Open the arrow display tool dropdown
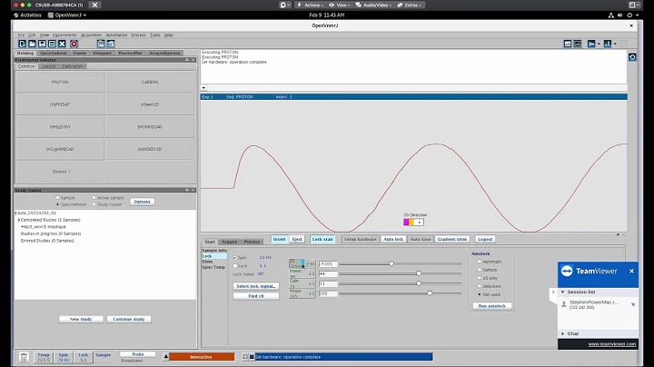This screenshot has width=654, height=367. click(x=599, y=44)
